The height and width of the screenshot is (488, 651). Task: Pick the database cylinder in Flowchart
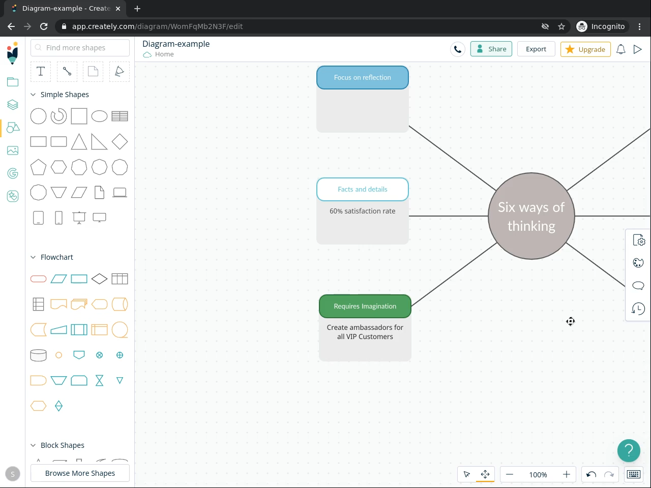coord(38,355)
